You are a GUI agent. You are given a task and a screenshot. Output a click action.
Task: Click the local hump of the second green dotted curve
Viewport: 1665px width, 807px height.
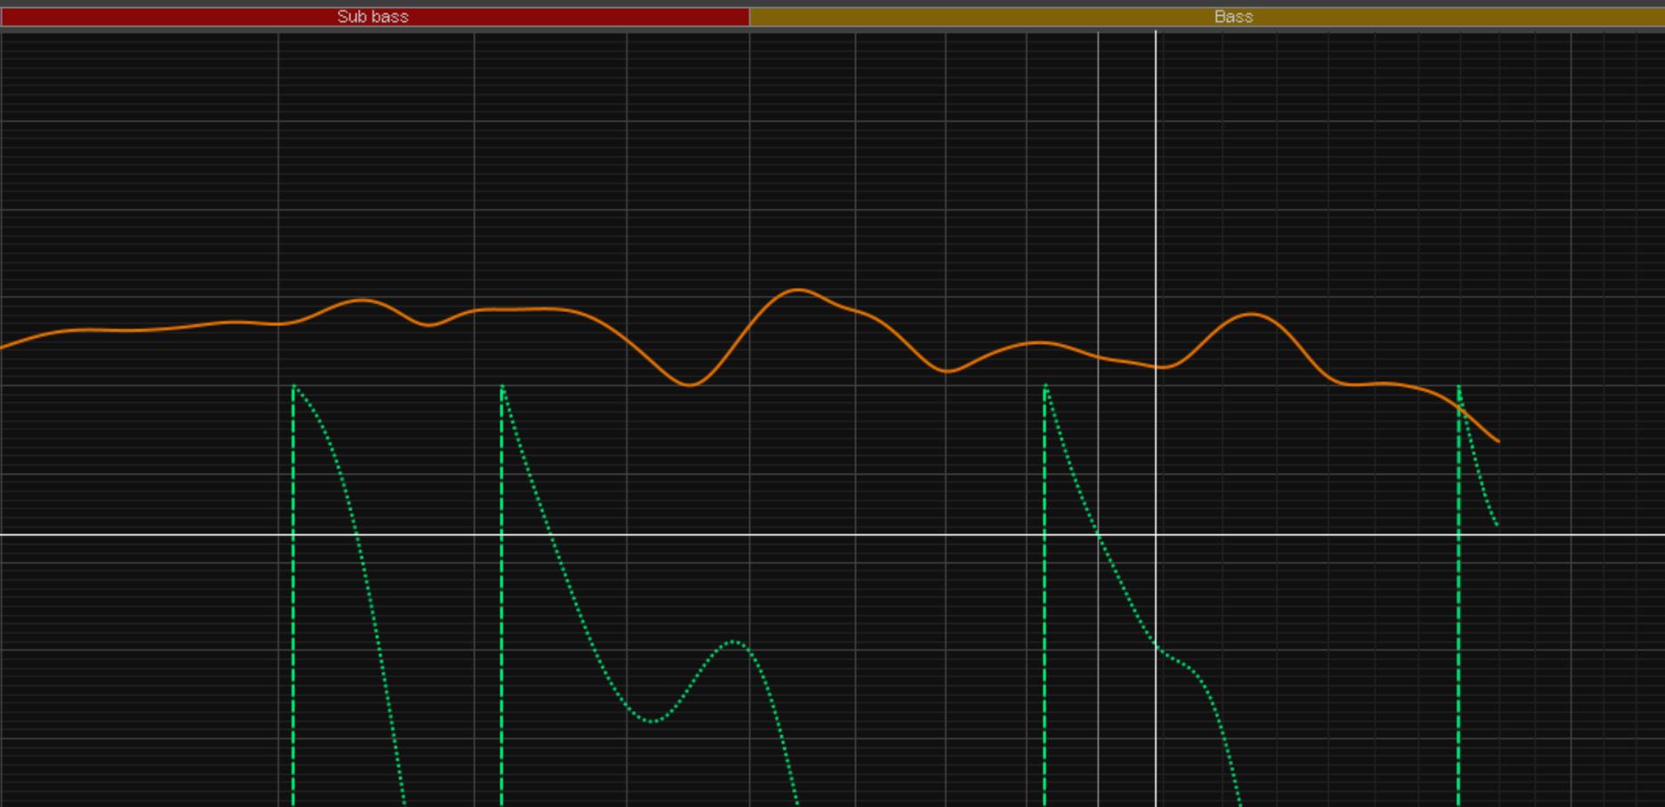point(733,642)
